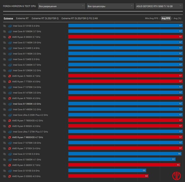Switch chart to Min/Avg FPS mode
The width and height of the screenshot is (185, 182).
(x=152, y=18)
